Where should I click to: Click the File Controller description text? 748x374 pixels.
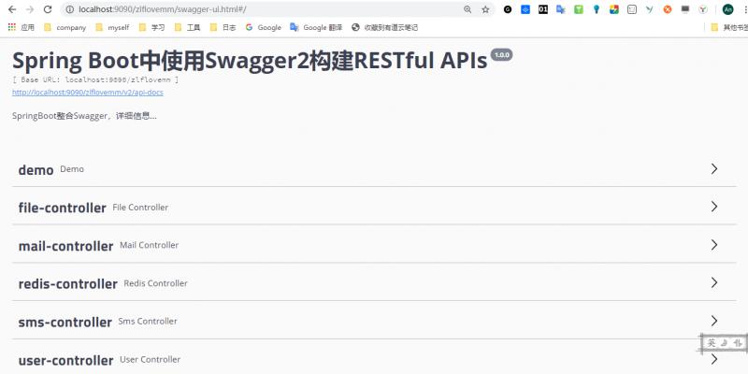140,207
